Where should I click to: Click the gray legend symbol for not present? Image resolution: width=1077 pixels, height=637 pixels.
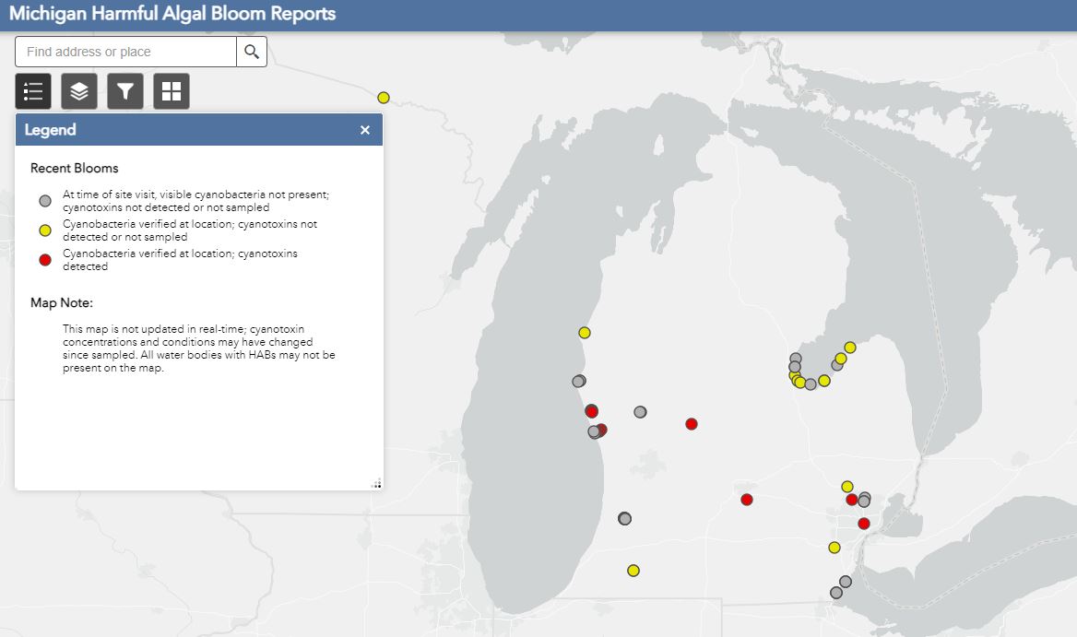click(x=44, y=201)
